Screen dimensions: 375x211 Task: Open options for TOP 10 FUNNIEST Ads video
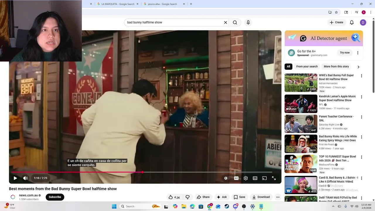361,157
